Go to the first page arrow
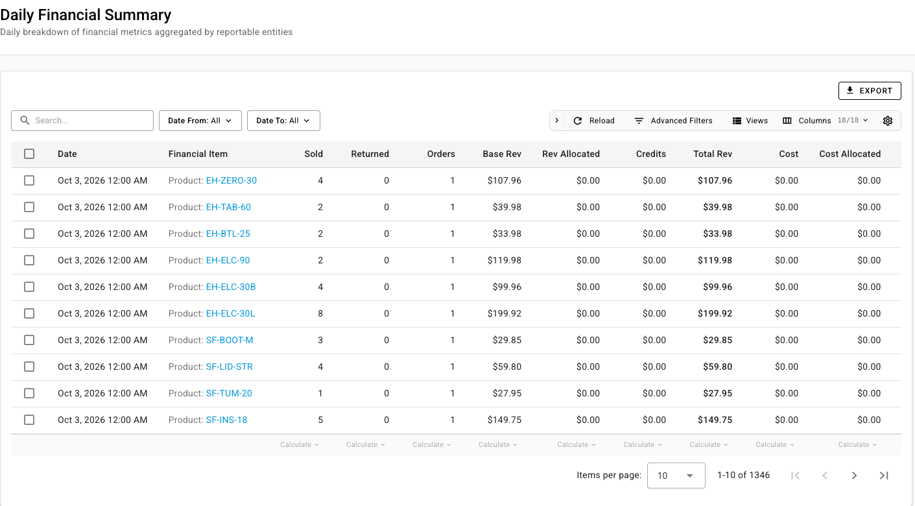The width and height of the screenshot is (915, 506). coord(795,476)
